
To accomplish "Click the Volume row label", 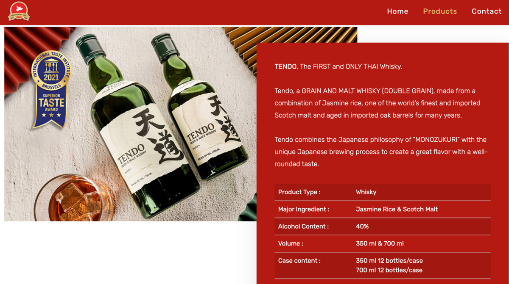I will pos(291,244).
